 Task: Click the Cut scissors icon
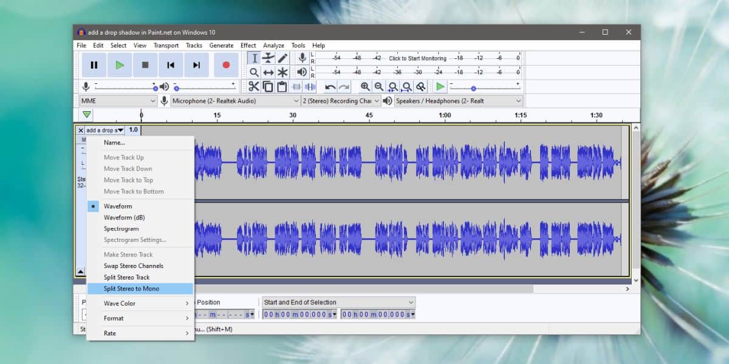(253, 87)
